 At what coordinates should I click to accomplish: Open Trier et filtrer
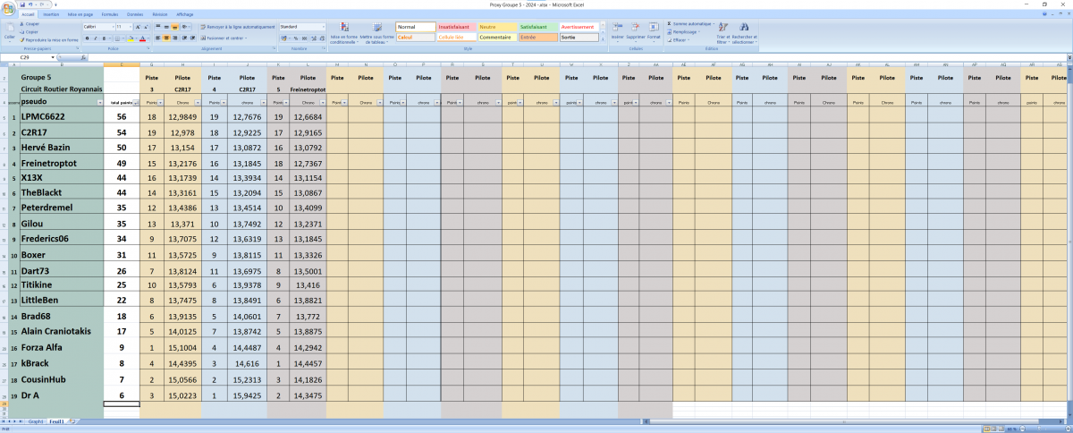click(722, 33)
